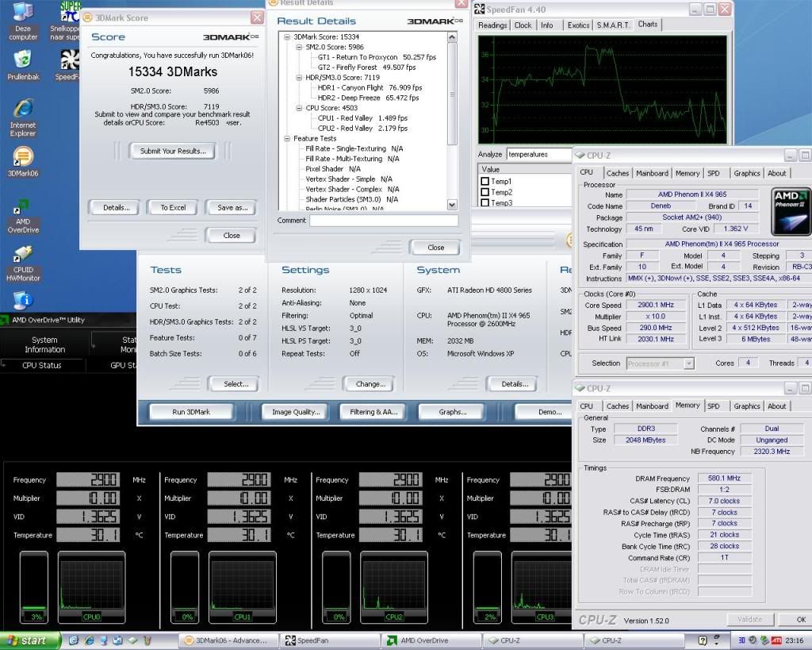Open the Prullenbak recycle bin icon

point(22,60)
